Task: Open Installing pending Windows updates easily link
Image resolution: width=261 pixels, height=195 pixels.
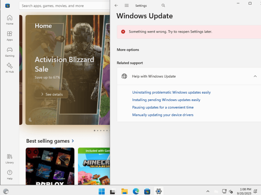Action: point(166,100)
